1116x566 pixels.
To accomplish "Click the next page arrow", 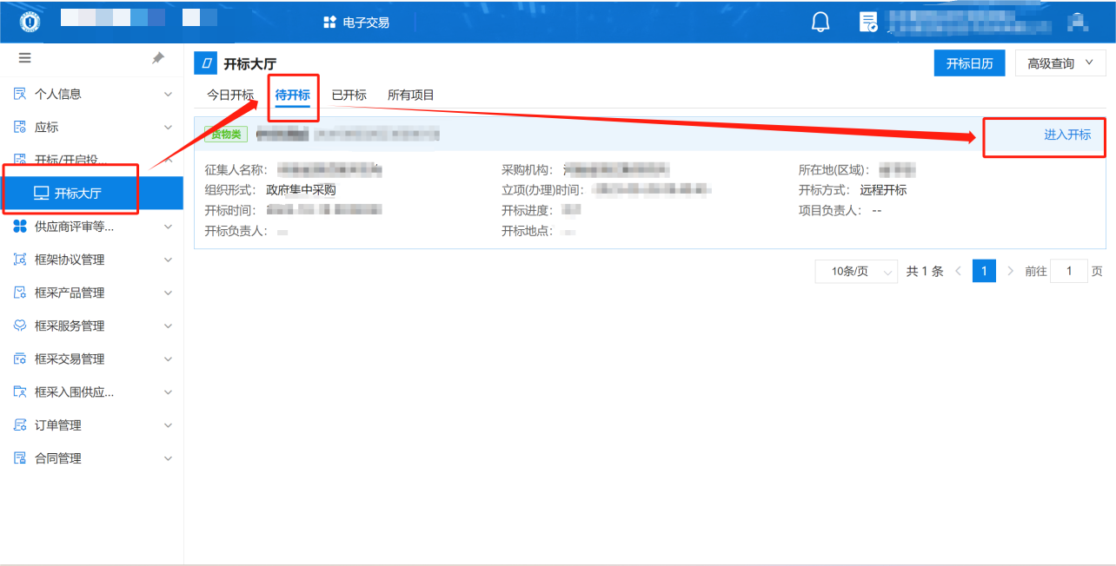I will [x=1010, y=271].
